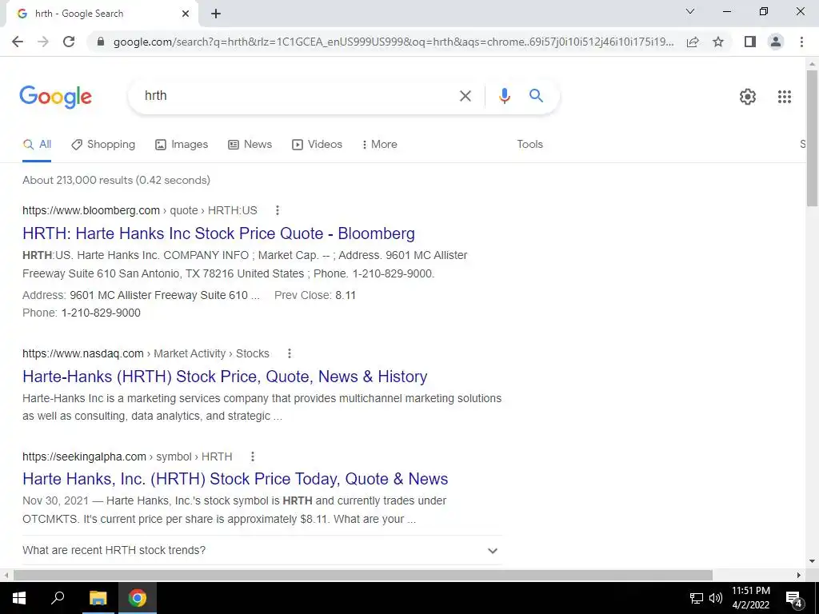
Task: Switch to the News tab
Action: (x=250, y=145)
